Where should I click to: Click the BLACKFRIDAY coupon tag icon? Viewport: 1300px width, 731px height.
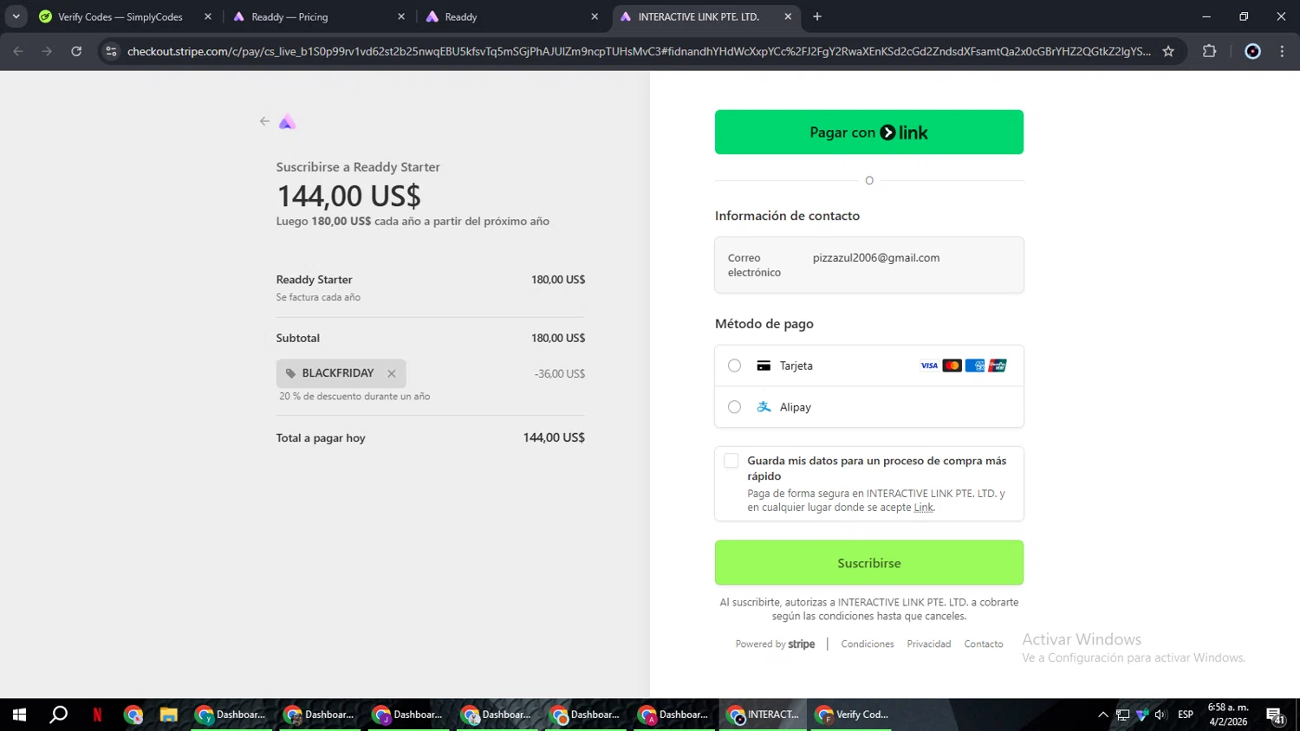(290, 373)
